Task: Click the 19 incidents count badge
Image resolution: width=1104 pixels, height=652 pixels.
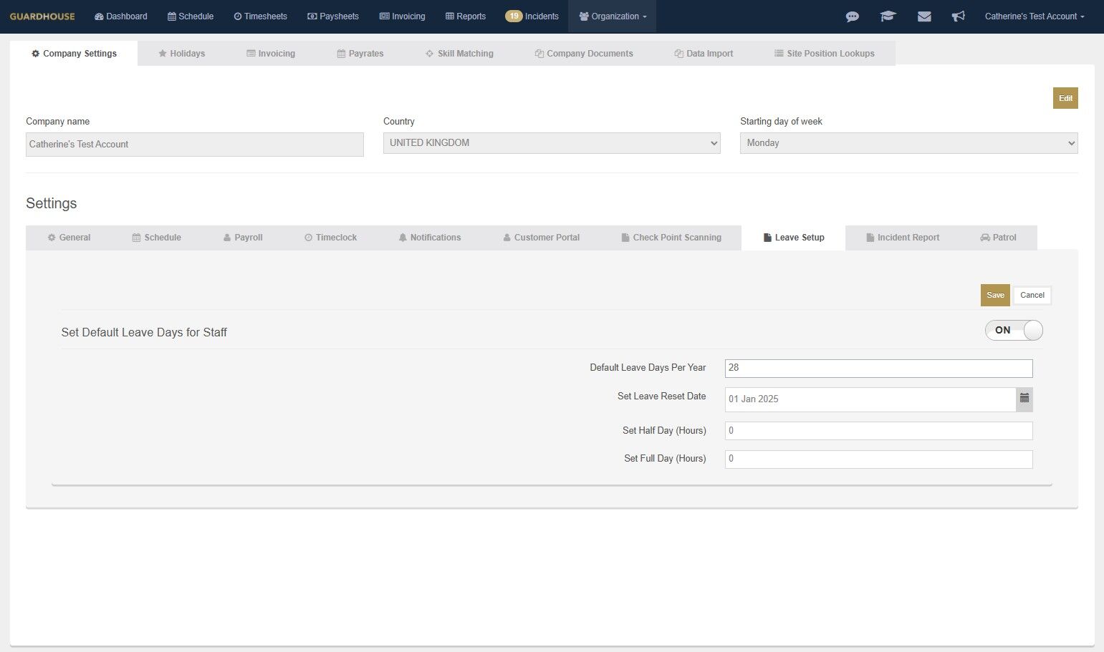Action: 514,16
